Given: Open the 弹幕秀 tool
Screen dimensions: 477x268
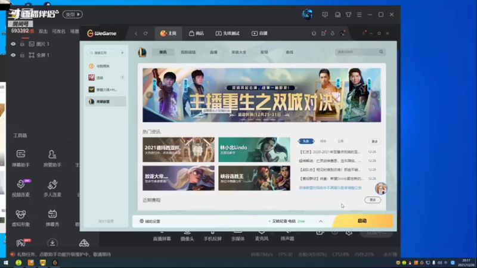Looking at the screenshot, I should (52, 217).
